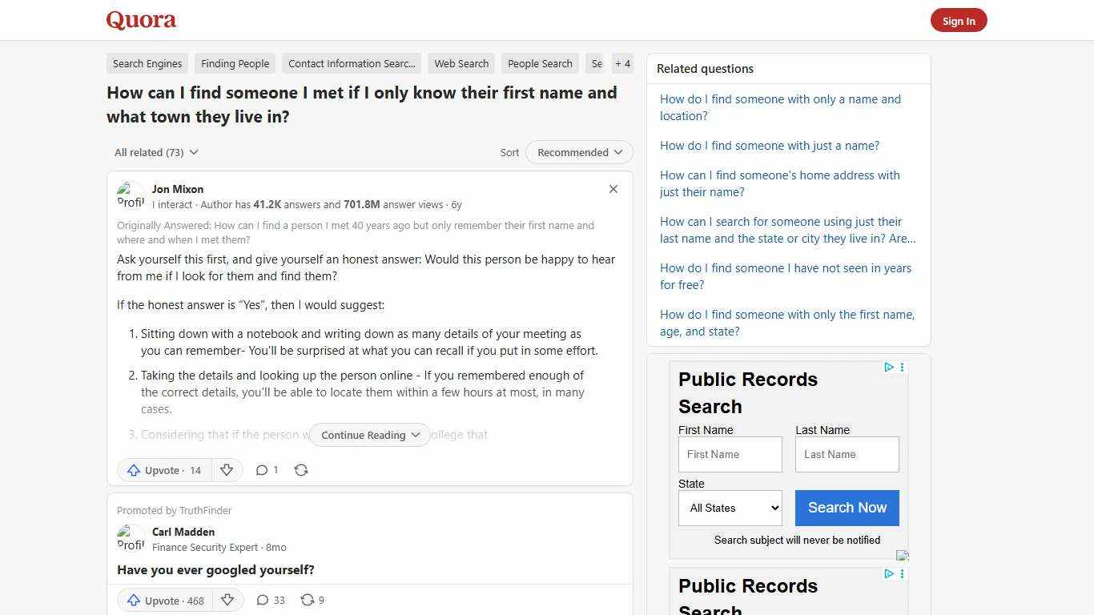Click the Sign In button

(959, 20)
